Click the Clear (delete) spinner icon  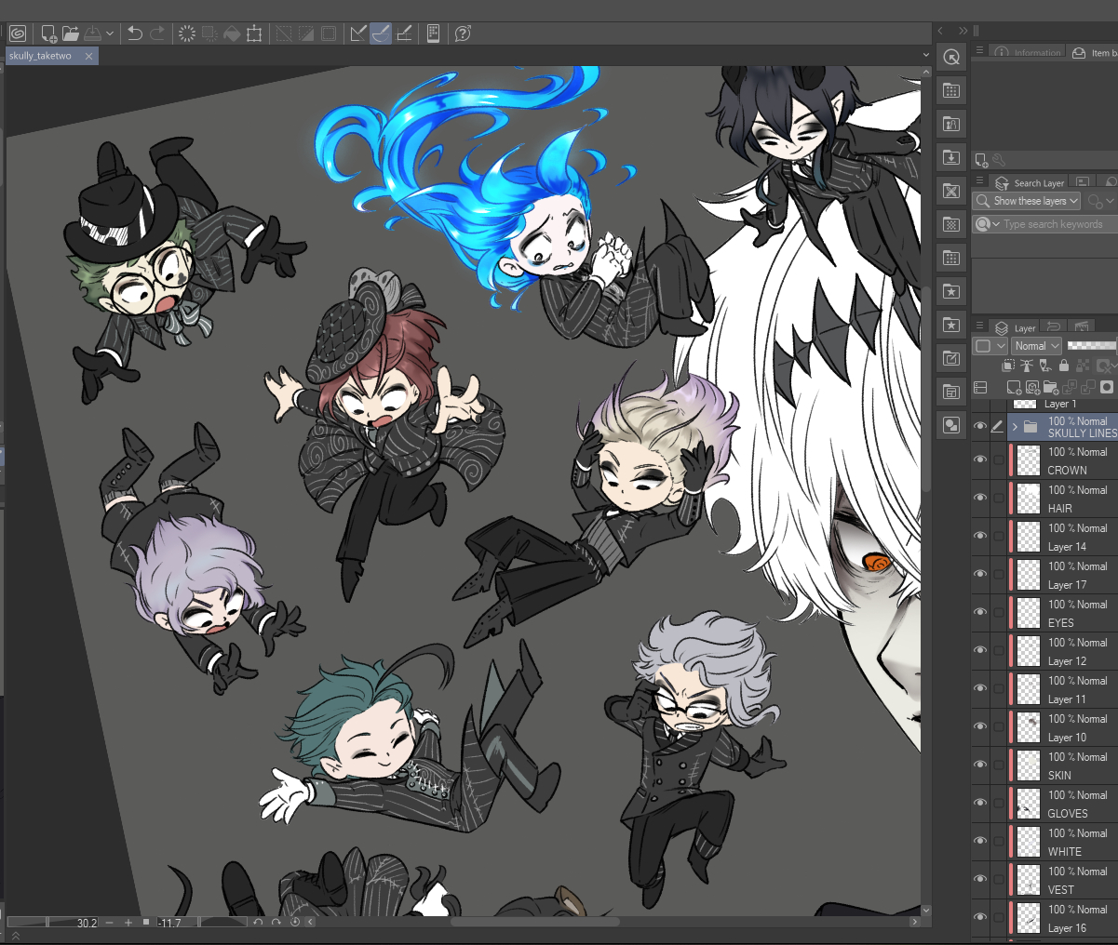point(186,33)
